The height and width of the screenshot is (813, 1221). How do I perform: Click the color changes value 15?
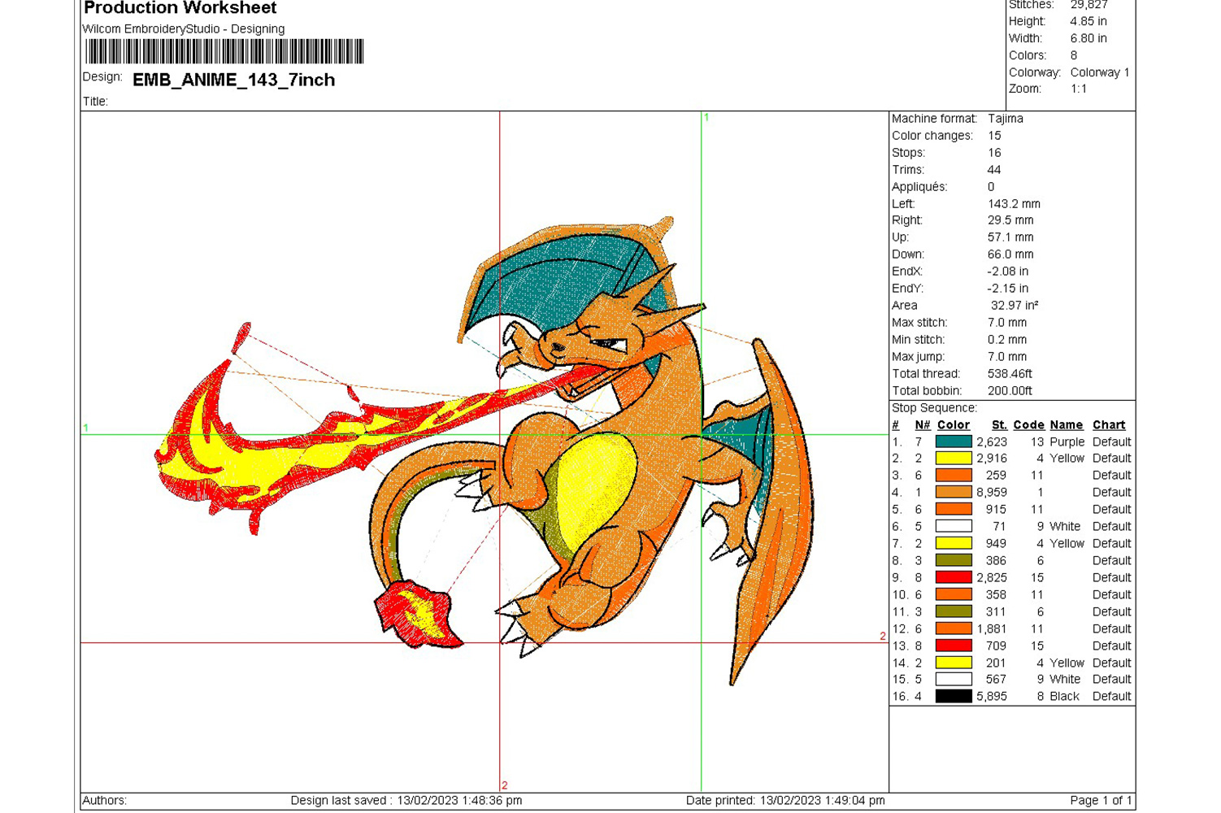pos(994,136)
